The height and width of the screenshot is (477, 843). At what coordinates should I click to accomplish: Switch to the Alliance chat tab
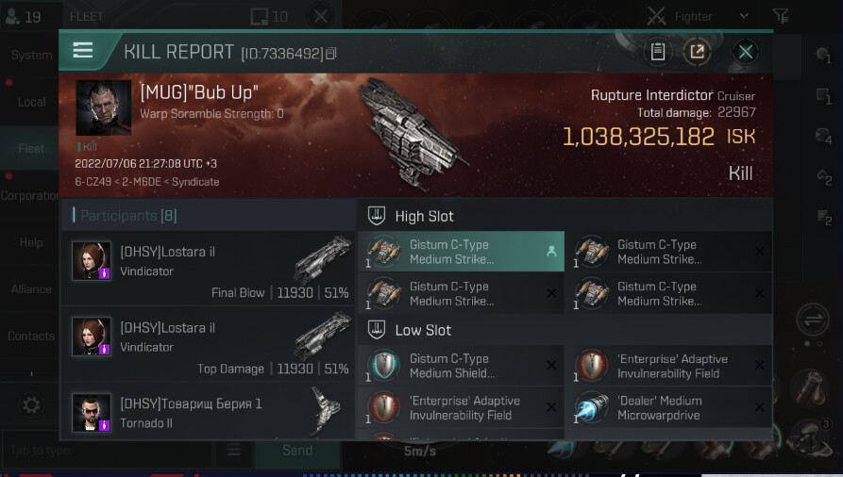pos(30,289)
